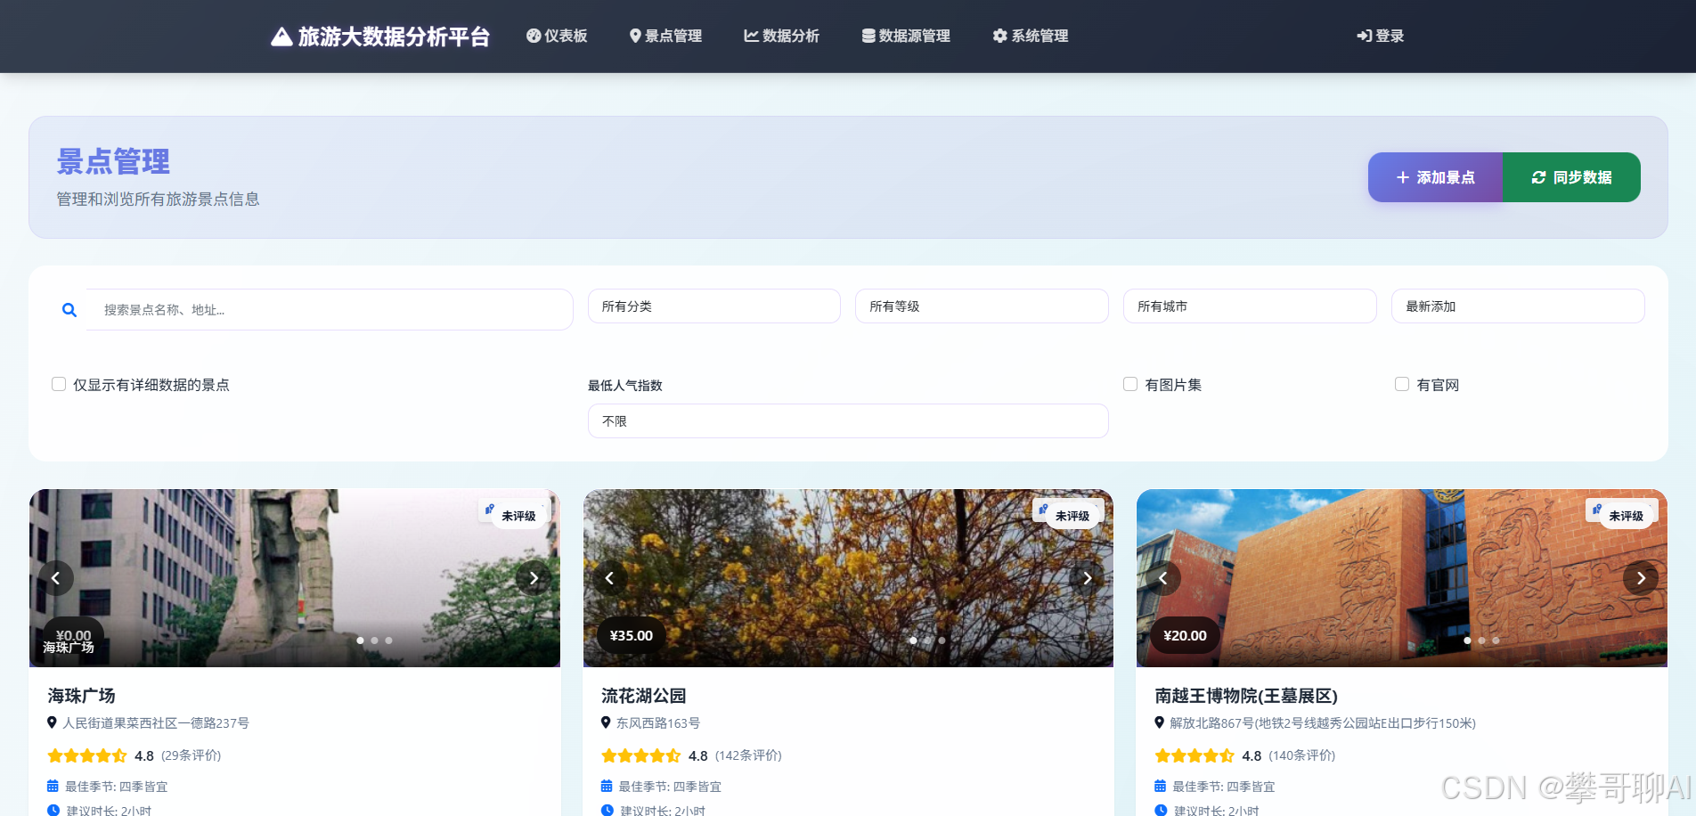1696x816 pixels.
Task: Open the 所有等级 dropdown
Action: pos(982,306)
